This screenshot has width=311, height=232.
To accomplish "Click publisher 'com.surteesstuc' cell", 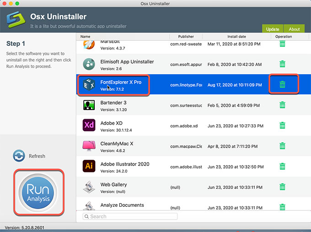I will (x=186, y=105).
